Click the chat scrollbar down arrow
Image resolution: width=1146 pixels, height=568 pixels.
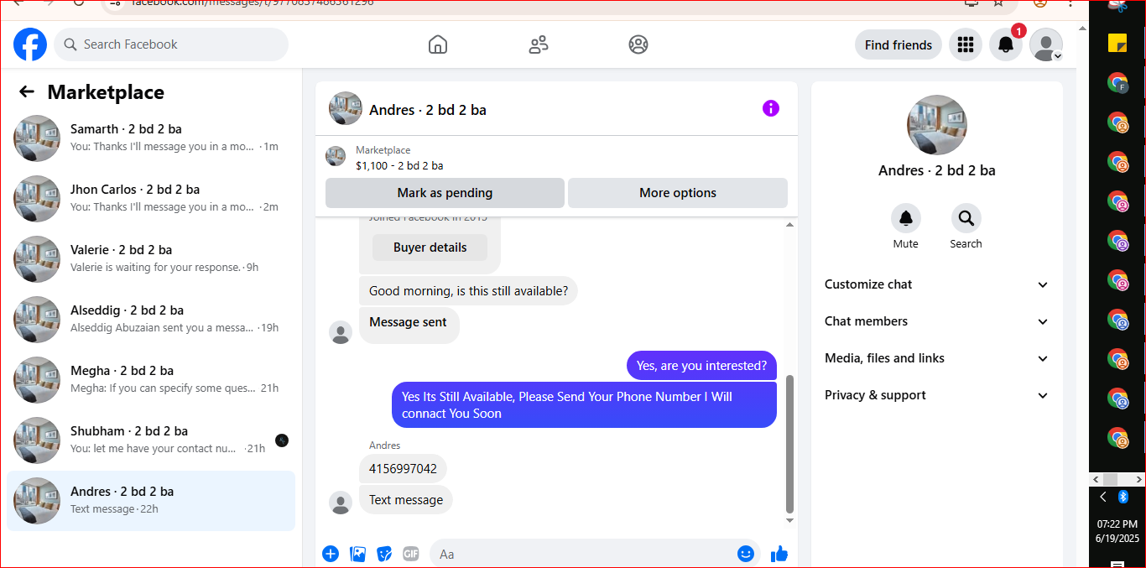(789, 521)
